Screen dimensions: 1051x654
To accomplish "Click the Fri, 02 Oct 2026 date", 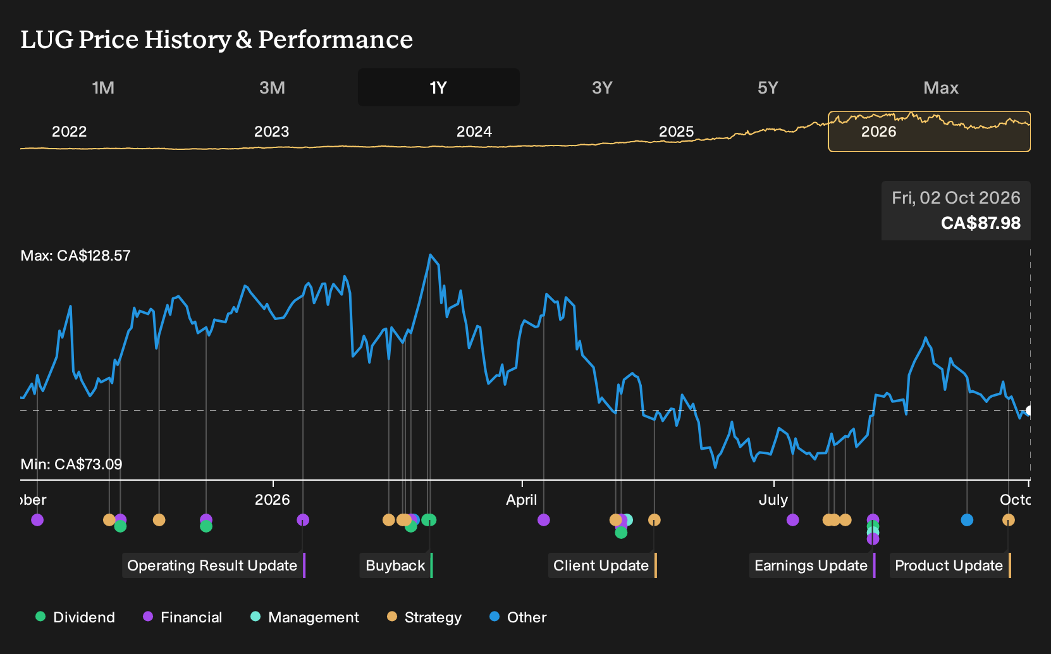I will pyautogui.click(x=956, y=198).
